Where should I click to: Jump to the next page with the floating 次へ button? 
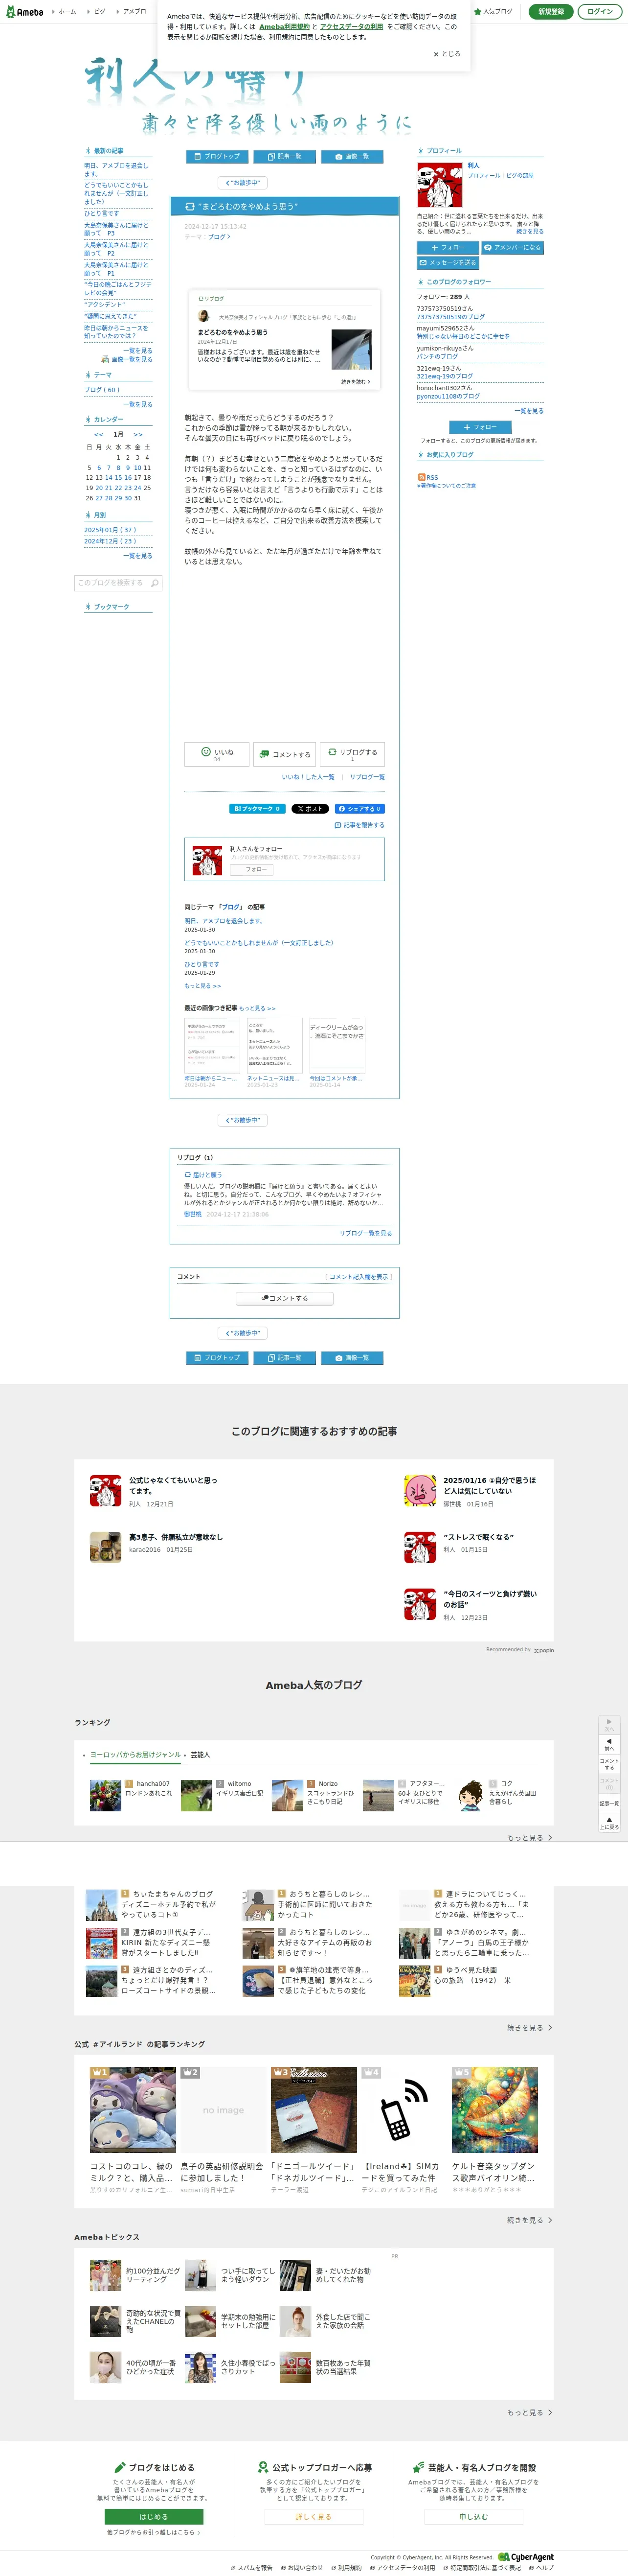pyautogui.click(x=609, y=1724)
